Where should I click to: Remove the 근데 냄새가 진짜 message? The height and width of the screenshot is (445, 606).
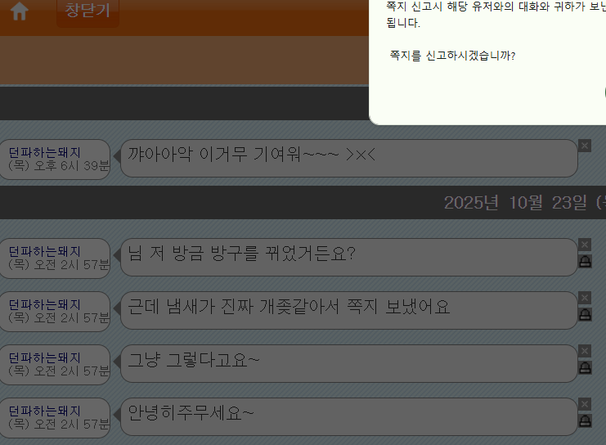pyautogui.click(x=585, y=298)
